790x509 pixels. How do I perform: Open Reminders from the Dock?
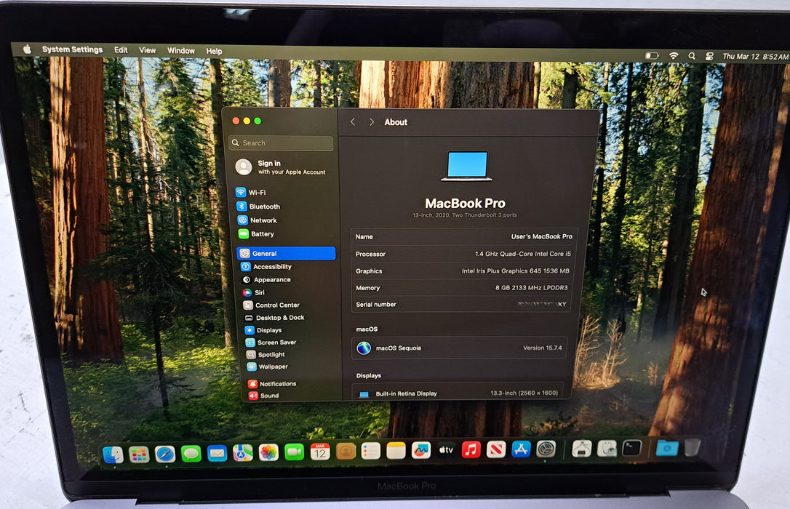click(371, 451)
